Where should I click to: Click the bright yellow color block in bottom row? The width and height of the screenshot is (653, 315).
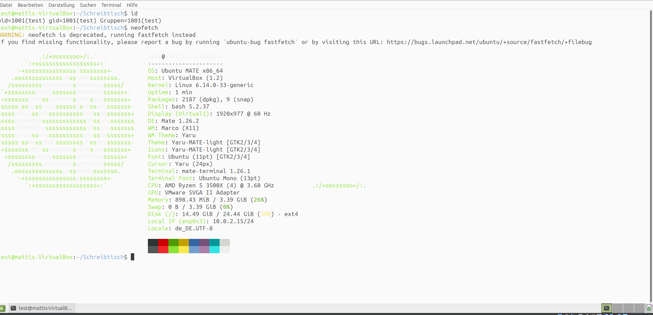184,250
